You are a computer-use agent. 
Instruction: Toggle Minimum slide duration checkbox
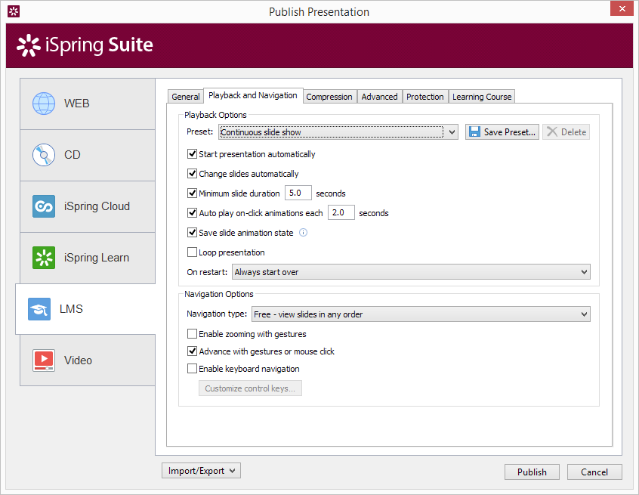click(192, 193)
